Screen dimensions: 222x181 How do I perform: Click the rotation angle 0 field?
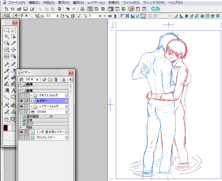pyautogui.click(x=93, y=16)
